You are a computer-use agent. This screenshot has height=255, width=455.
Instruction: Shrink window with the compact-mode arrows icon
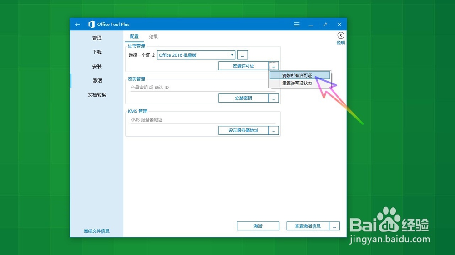click(x=325, y=25)
